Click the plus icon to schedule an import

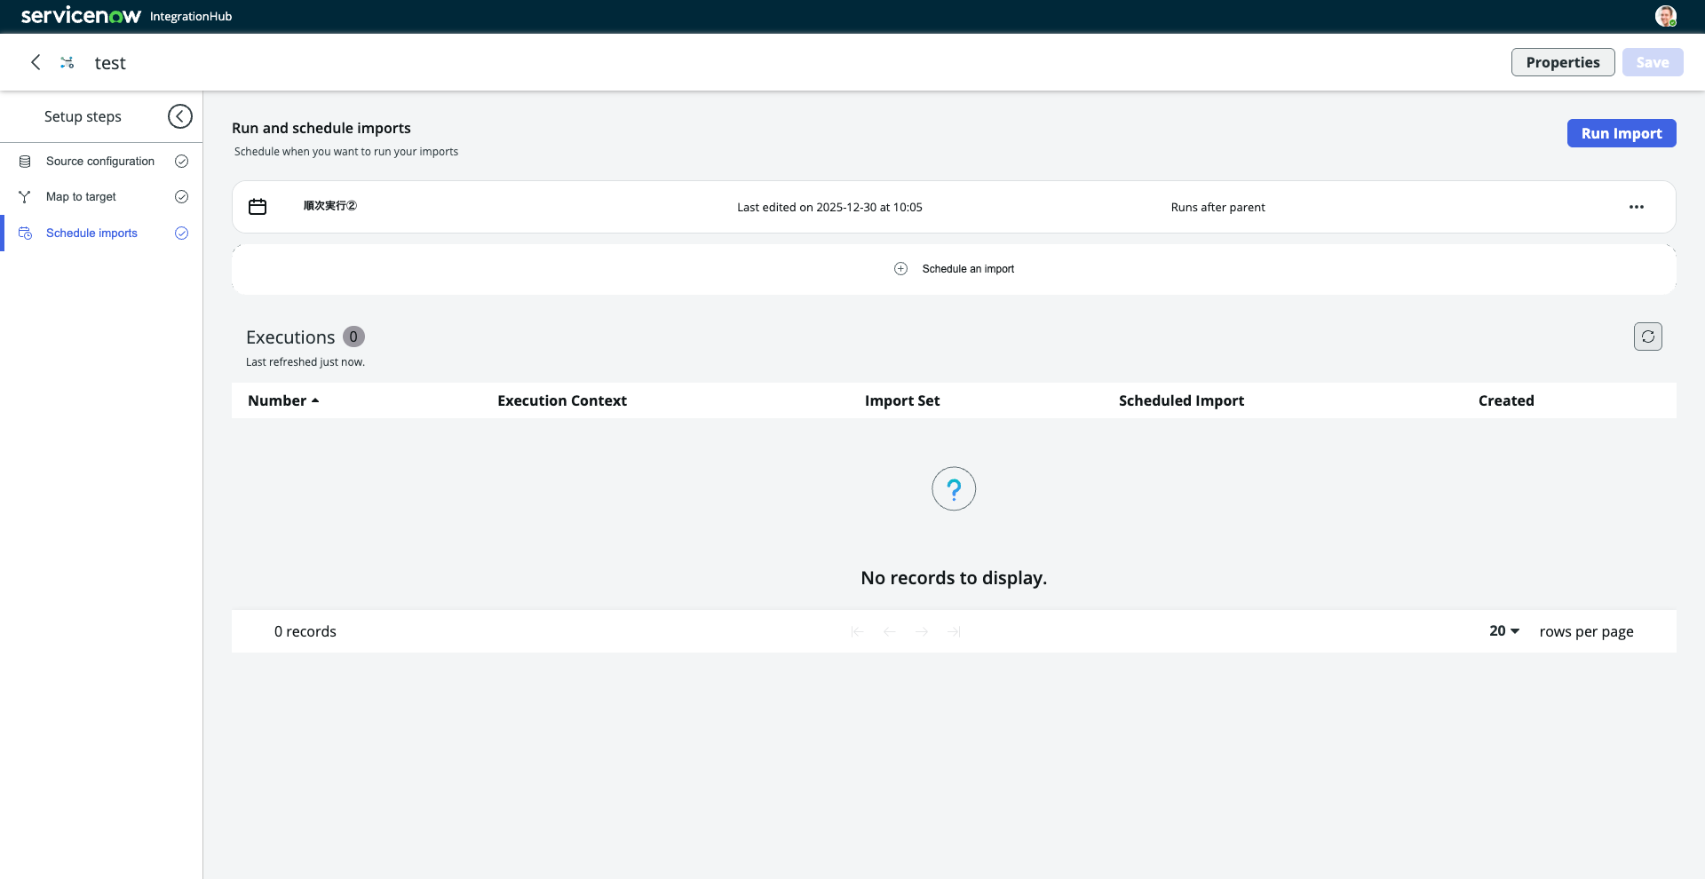tap(900, 269)
